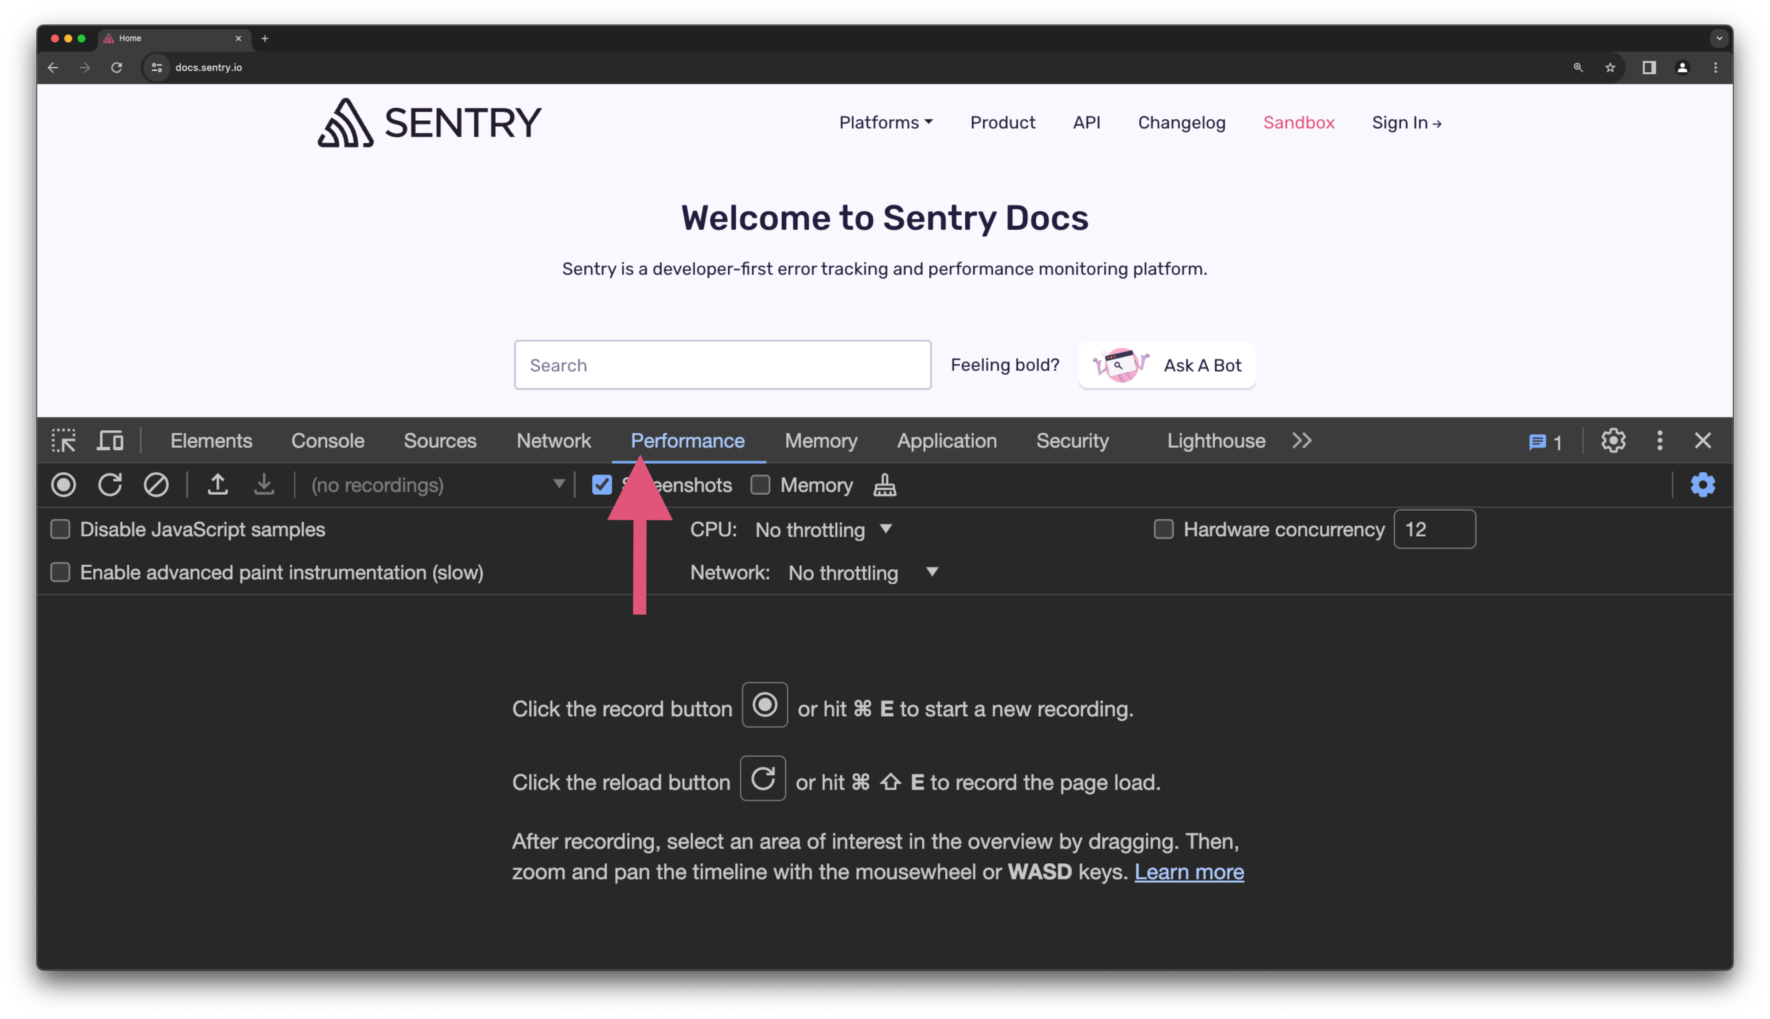The image size is (1770, 1019).
Task: Open the tab search dropdown arrow
Action: (1719, 39)
